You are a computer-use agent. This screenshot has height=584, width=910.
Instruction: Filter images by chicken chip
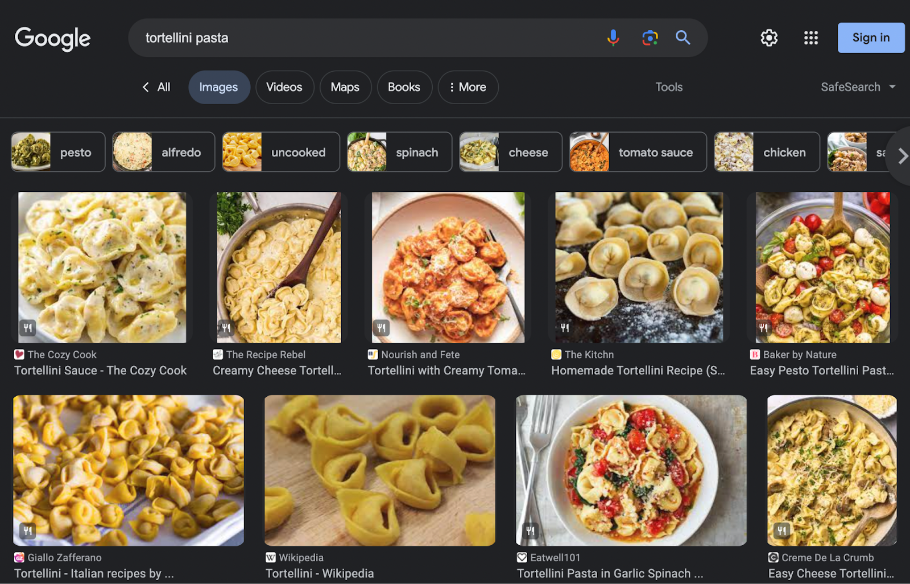click(767, 152)
